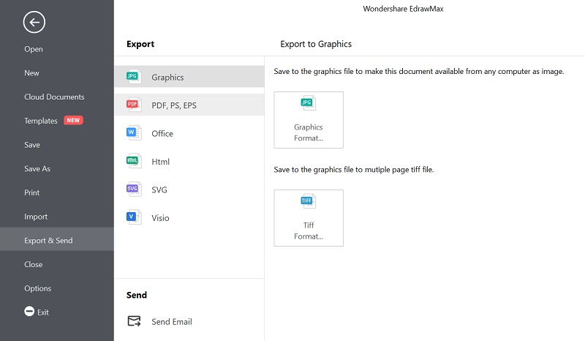
Task: Click the Word Office export icon
Action: 134,133
